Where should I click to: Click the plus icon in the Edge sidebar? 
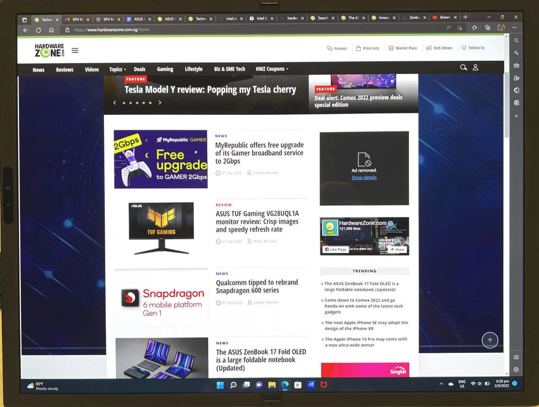click(x=516, y=116)
